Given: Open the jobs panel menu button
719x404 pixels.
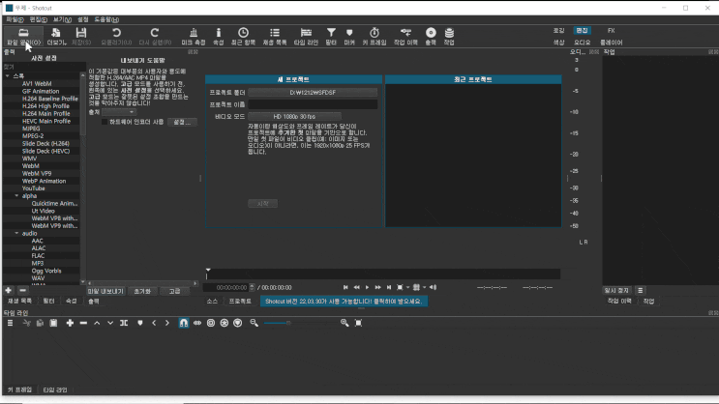Looking at the screenshot, I should click(x=640, y=290).
